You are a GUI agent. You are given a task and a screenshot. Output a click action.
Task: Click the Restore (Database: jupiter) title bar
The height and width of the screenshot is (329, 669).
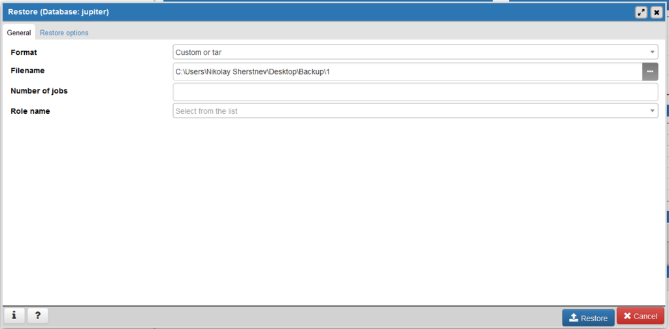pyautogui.click(x=261, y=12)
